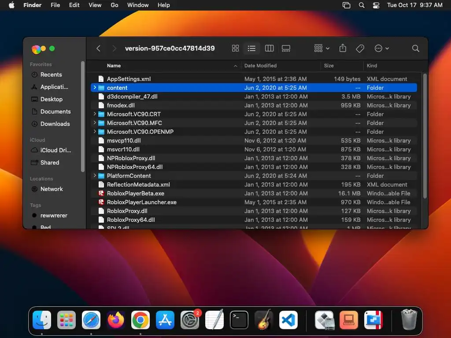Select the AppSettings.xml file
This screenshot has width=451, height=338.
[254, 79]
